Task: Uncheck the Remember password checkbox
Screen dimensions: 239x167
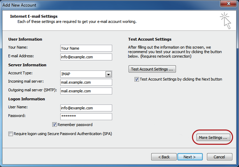Action: 55,125
